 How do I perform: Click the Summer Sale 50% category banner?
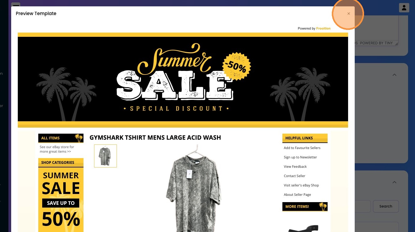click(61, 200)
